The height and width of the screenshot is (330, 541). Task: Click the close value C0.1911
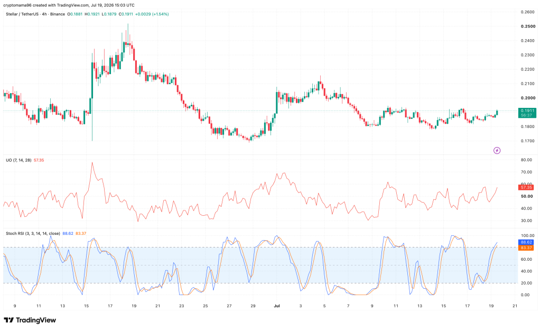tap(126, 14)
